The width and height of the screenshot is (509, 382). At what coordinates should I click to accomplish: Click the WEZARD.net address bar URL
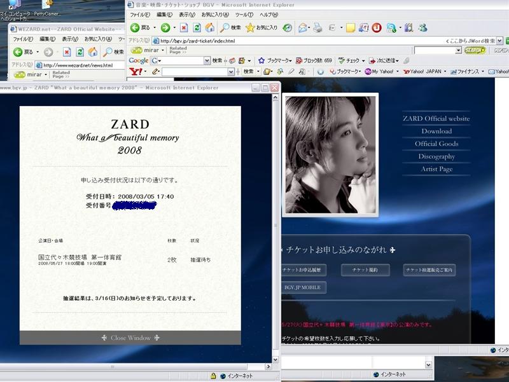pyautogui.click(x=78, y=65)
